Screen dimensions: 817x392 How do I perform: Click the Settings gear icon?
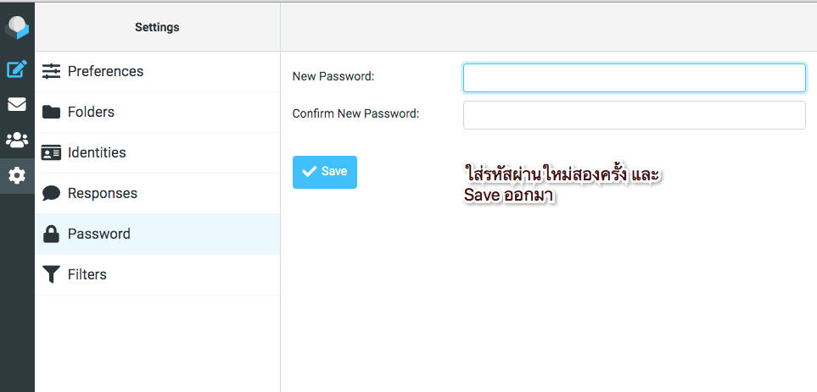coord(17,176)
